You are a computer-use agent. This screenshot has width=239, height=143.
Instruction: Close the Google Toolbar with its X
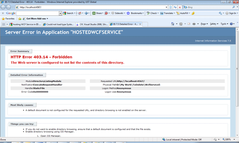pos(3,13)
